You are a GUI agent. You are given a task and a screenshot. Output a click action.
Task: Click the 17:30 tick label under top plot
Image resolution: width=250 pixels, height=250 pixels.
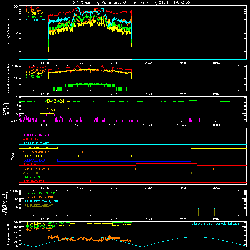coord(147,63)
